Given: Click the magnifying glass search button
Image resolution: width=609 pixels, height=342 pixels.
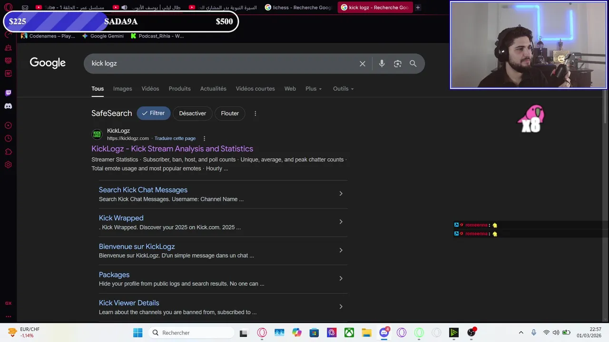Looking at the screenshot, I should tap(413, 64).
